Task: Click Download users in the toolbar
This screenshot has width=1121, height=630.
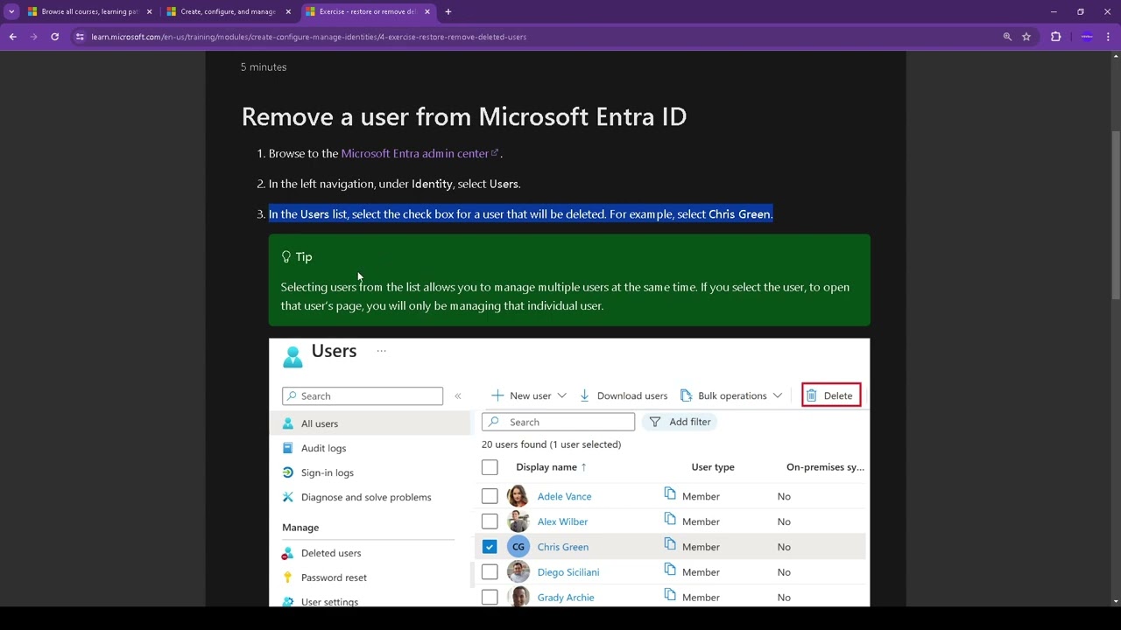Action: [624, 395]
